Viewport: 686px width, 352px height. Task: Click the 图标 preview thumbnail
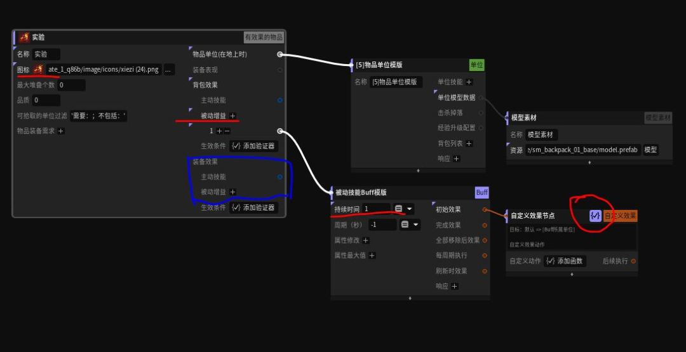[39, 69]
